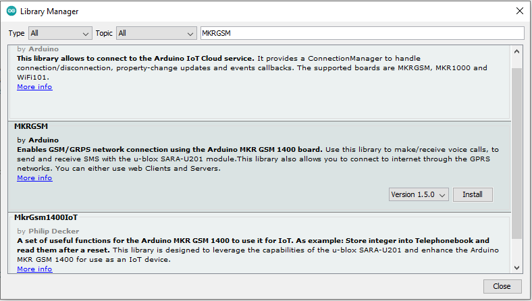The height and width of the screenshot is (301, 532).
Task: Click the Library Manager title bar text
Action: coord(49,11)
